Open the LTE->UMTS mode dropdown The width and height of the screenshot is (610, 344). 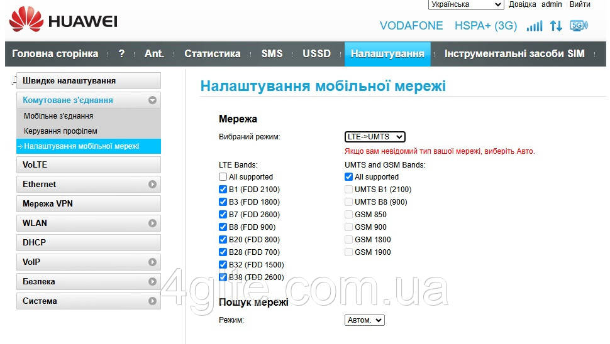(x=375, y=137)
